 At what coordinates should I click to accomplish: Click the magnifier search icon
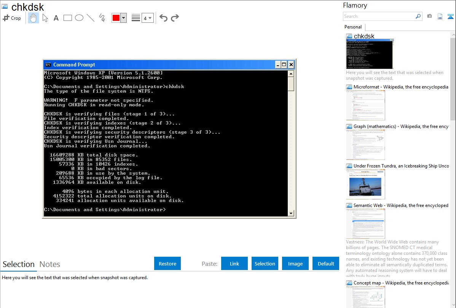pos(418,16)
